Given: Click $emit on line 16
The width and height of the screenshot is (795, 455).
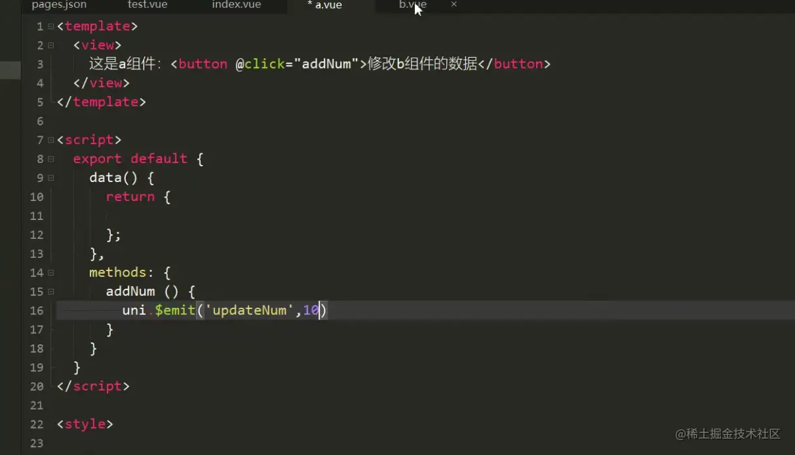Looking at the screenshot, I should (175, 310).
